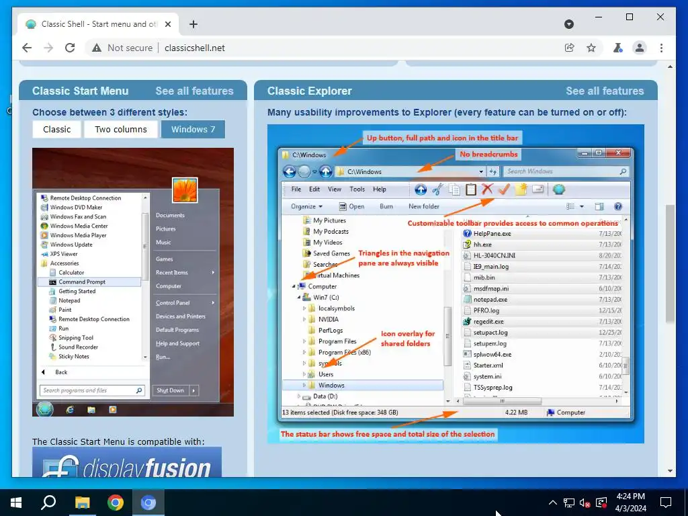This screenshot has width=688, height=516.
Task: Click Calculator in Start Menu screenshot
Action: point(71,273)
